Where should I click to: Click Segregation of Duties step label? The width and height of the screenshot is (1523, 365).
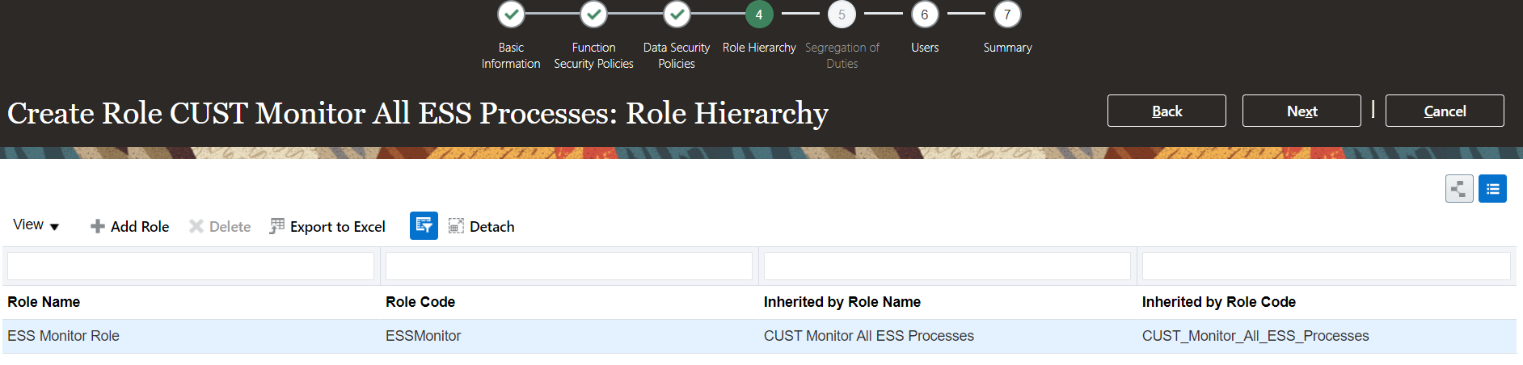[x=842, y=56]
